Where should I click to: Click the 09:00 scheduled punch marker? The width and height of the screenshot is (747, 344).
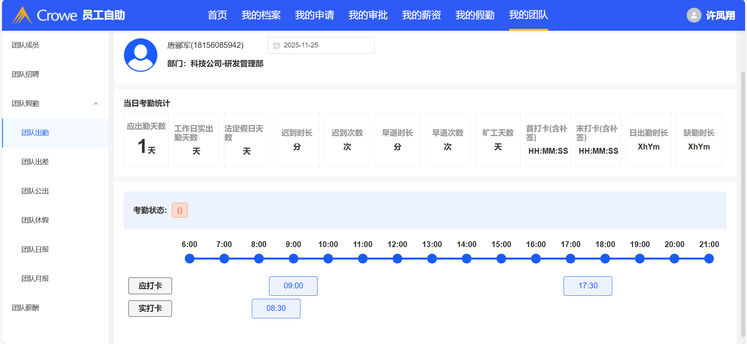coord(293,286)
